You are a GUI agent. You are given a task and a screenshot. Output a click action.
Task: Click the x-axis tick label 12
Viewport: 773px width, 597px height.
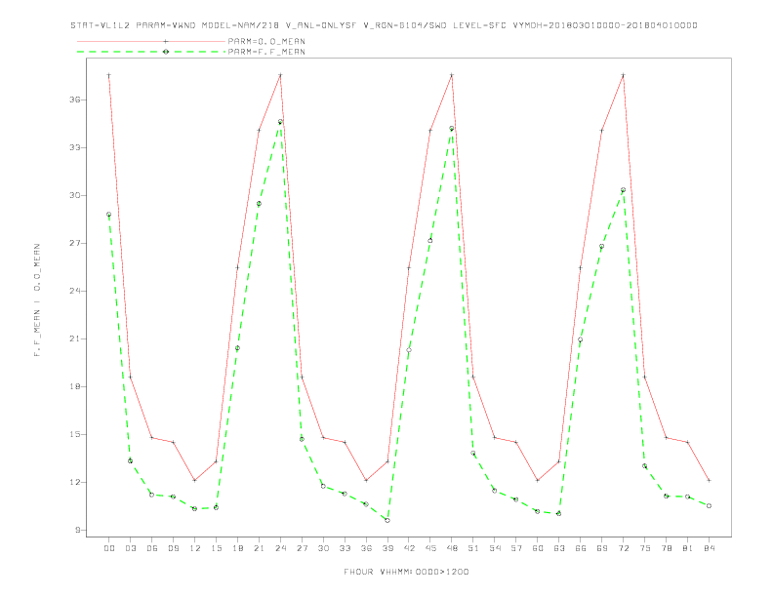coord(195,548)
